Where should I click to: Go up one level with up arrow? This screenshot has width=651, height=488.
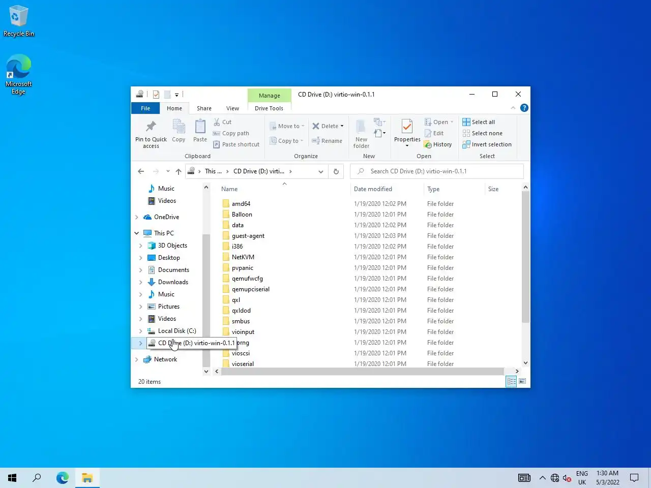[179, 171]
